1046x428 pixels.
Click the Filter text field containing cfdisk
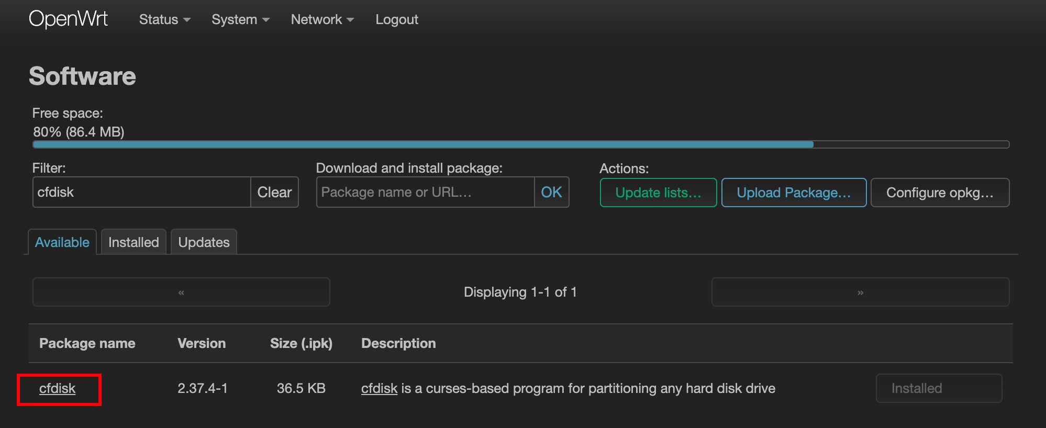click(x=141, y=192)
